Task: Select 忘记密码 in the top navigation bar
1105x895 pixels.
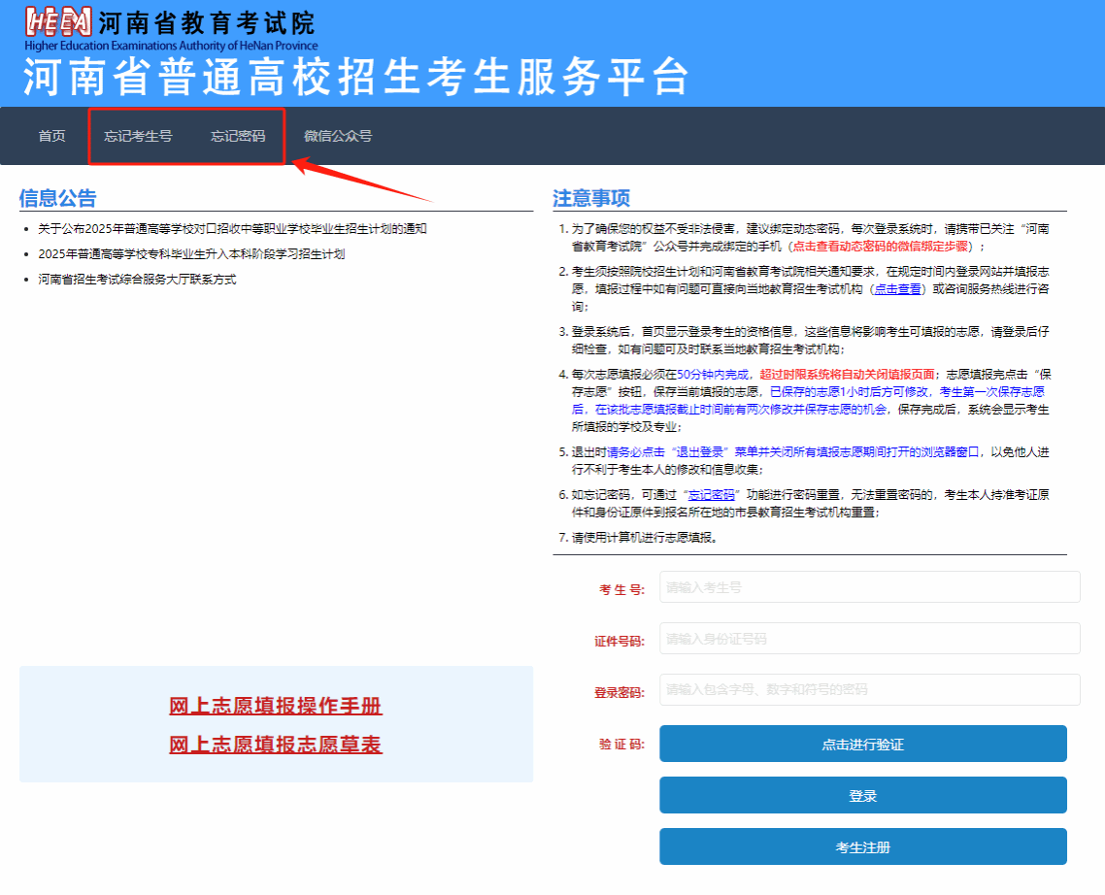Action: coord(238,136)
